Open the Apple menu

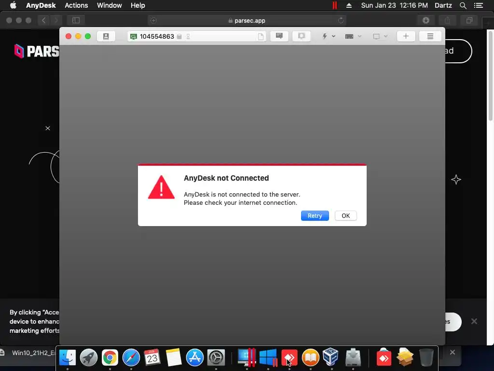pos(13,5)
